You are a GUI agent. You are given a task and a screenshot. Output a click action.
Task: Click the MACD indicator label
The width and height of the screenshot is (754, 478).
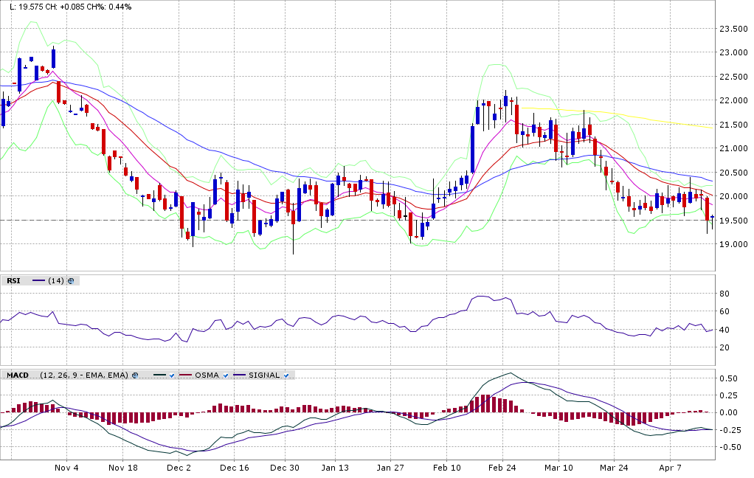pos(18,375)
